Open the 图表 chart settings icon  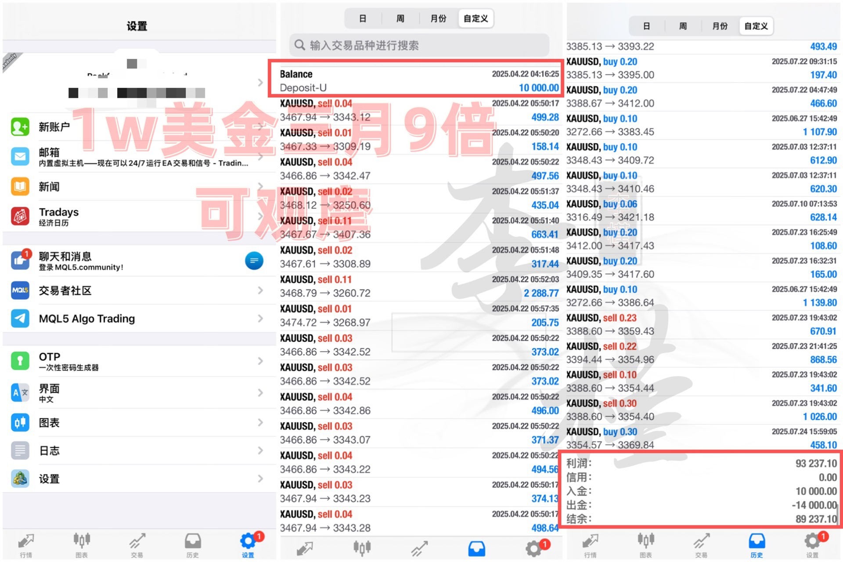point(20,422)
